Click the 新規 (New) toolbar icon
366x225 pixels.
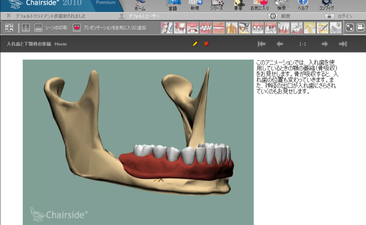pos(195,5)
